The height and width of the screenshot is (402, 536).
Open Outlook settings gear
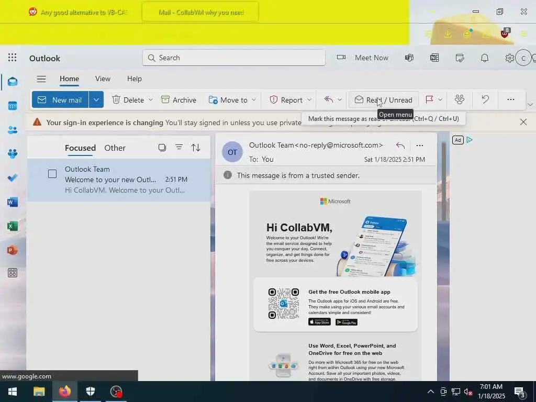coord(509,58)
